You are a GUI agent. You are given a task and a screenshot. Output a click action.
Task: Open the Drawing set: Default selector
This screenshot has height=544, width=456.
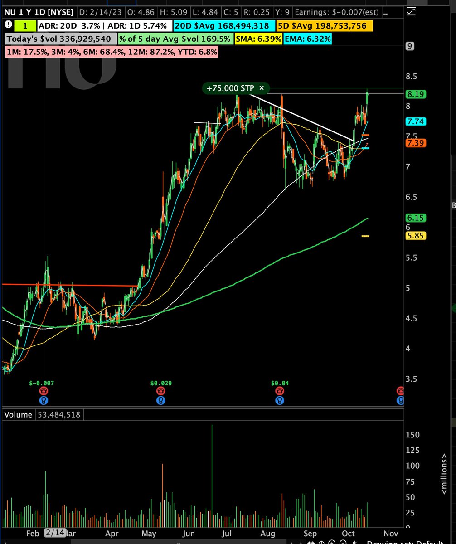pos(403,542)
